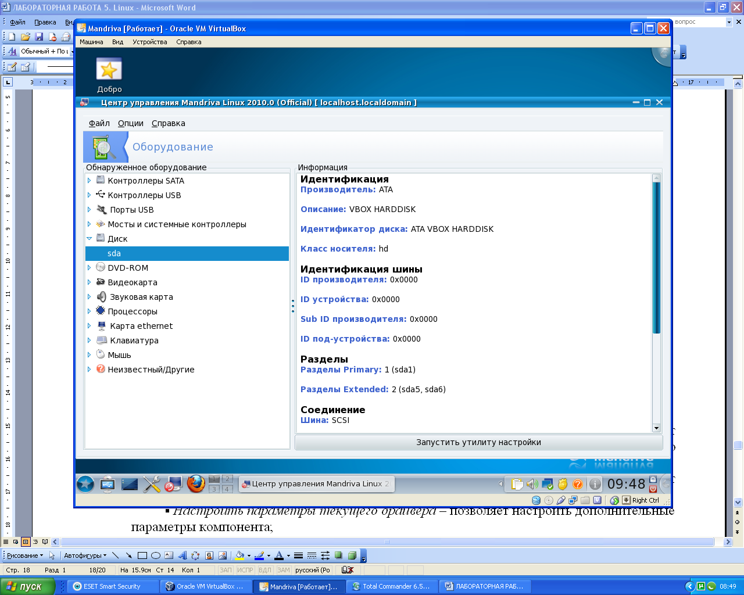Click the Line Style icon in drawing toolbar
This screenshot has height=595, width=744.
tap(298, 555)
